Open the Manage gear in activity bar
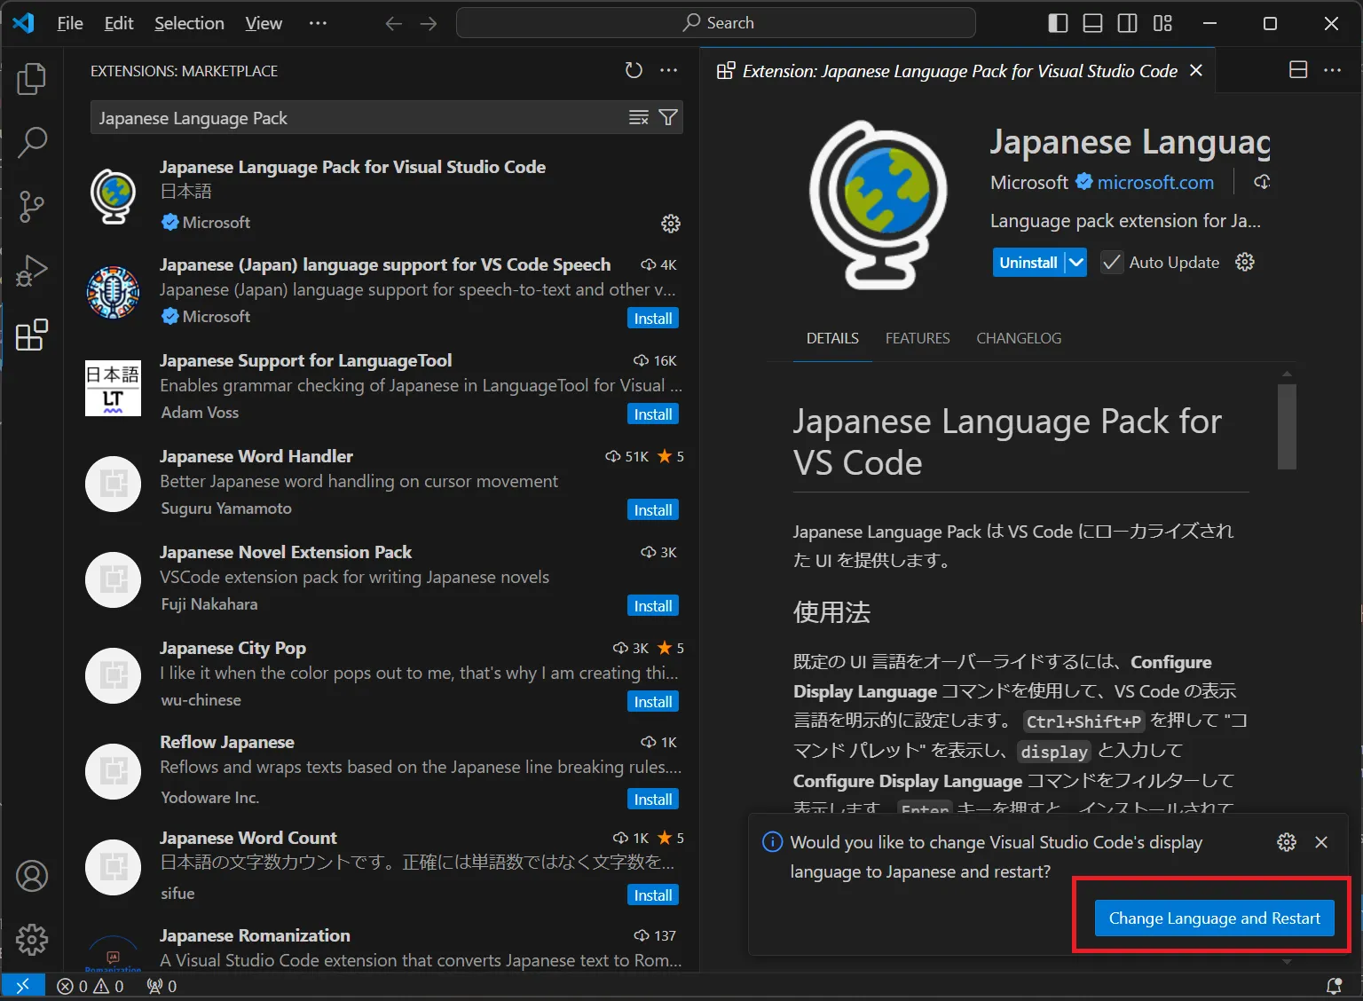Viewport: 1363px width, 1001px height. 32,939
